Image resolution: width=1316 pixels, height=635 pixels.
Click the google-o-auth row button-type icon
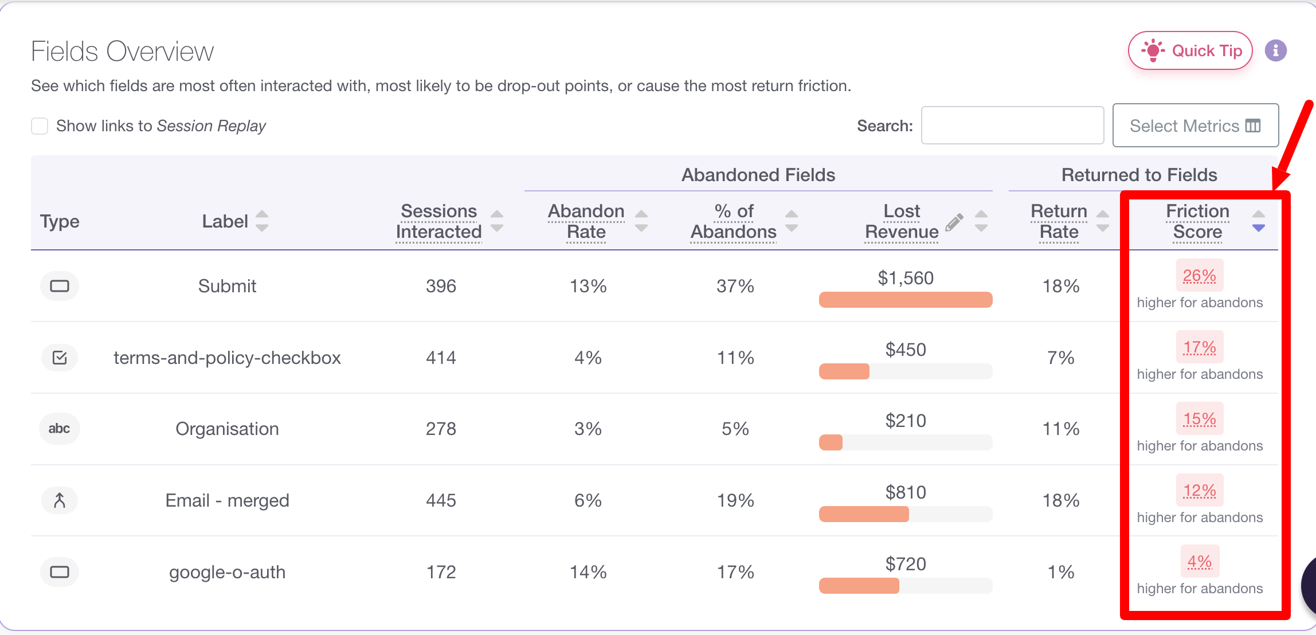point(60,572)
